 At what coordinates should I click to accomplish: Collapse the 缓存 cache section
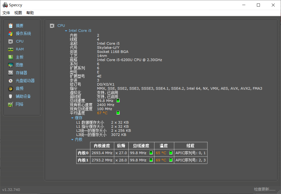[x=72, y=118]
